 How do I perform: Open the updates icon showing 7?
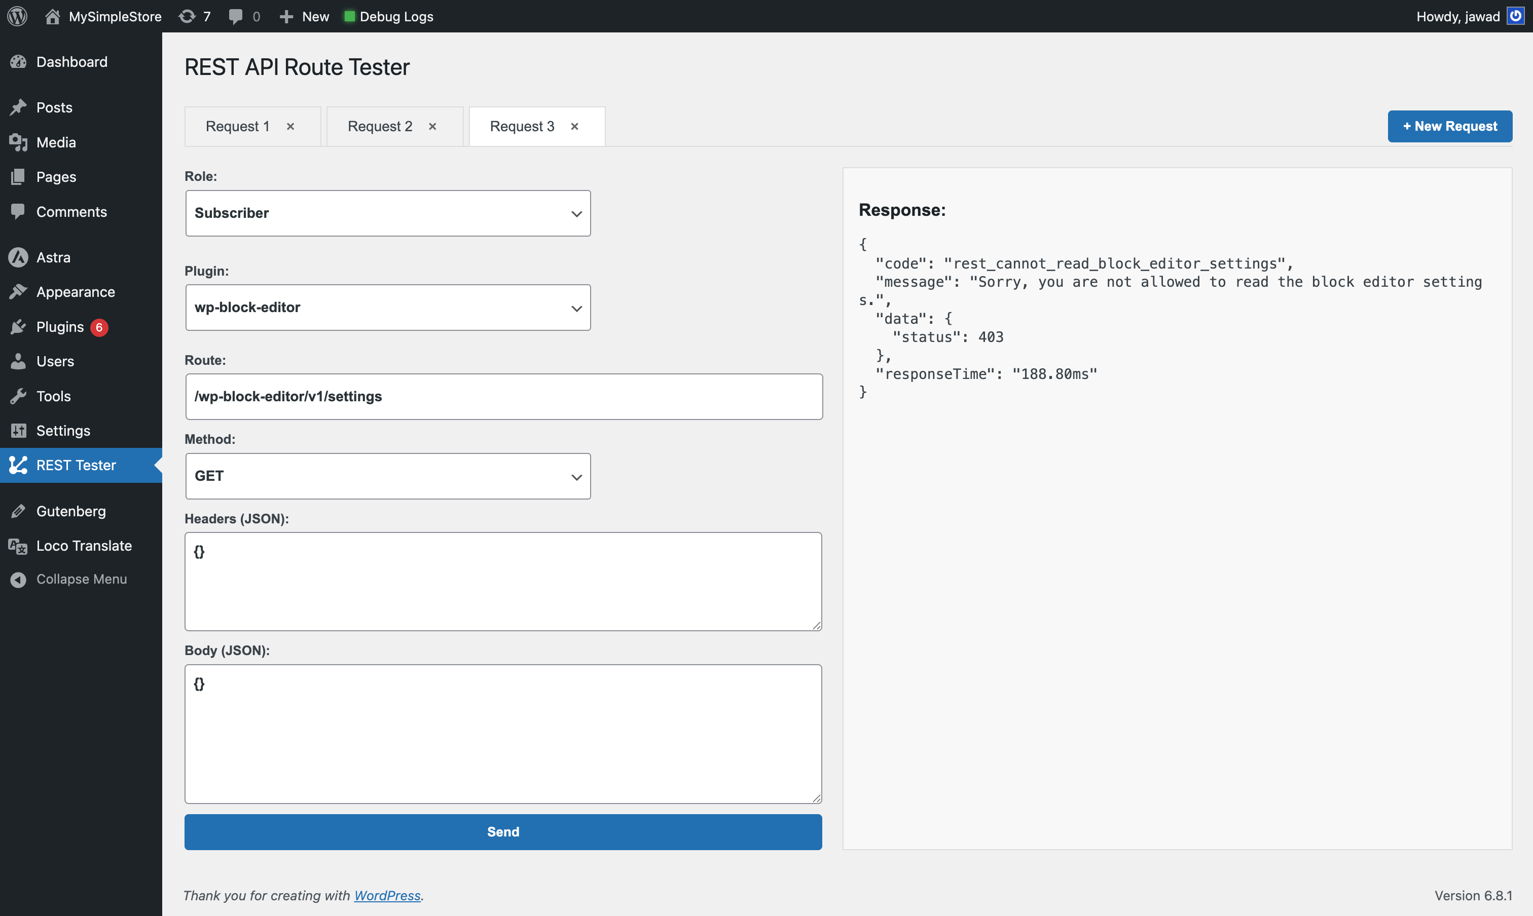(x=187, y=16)
